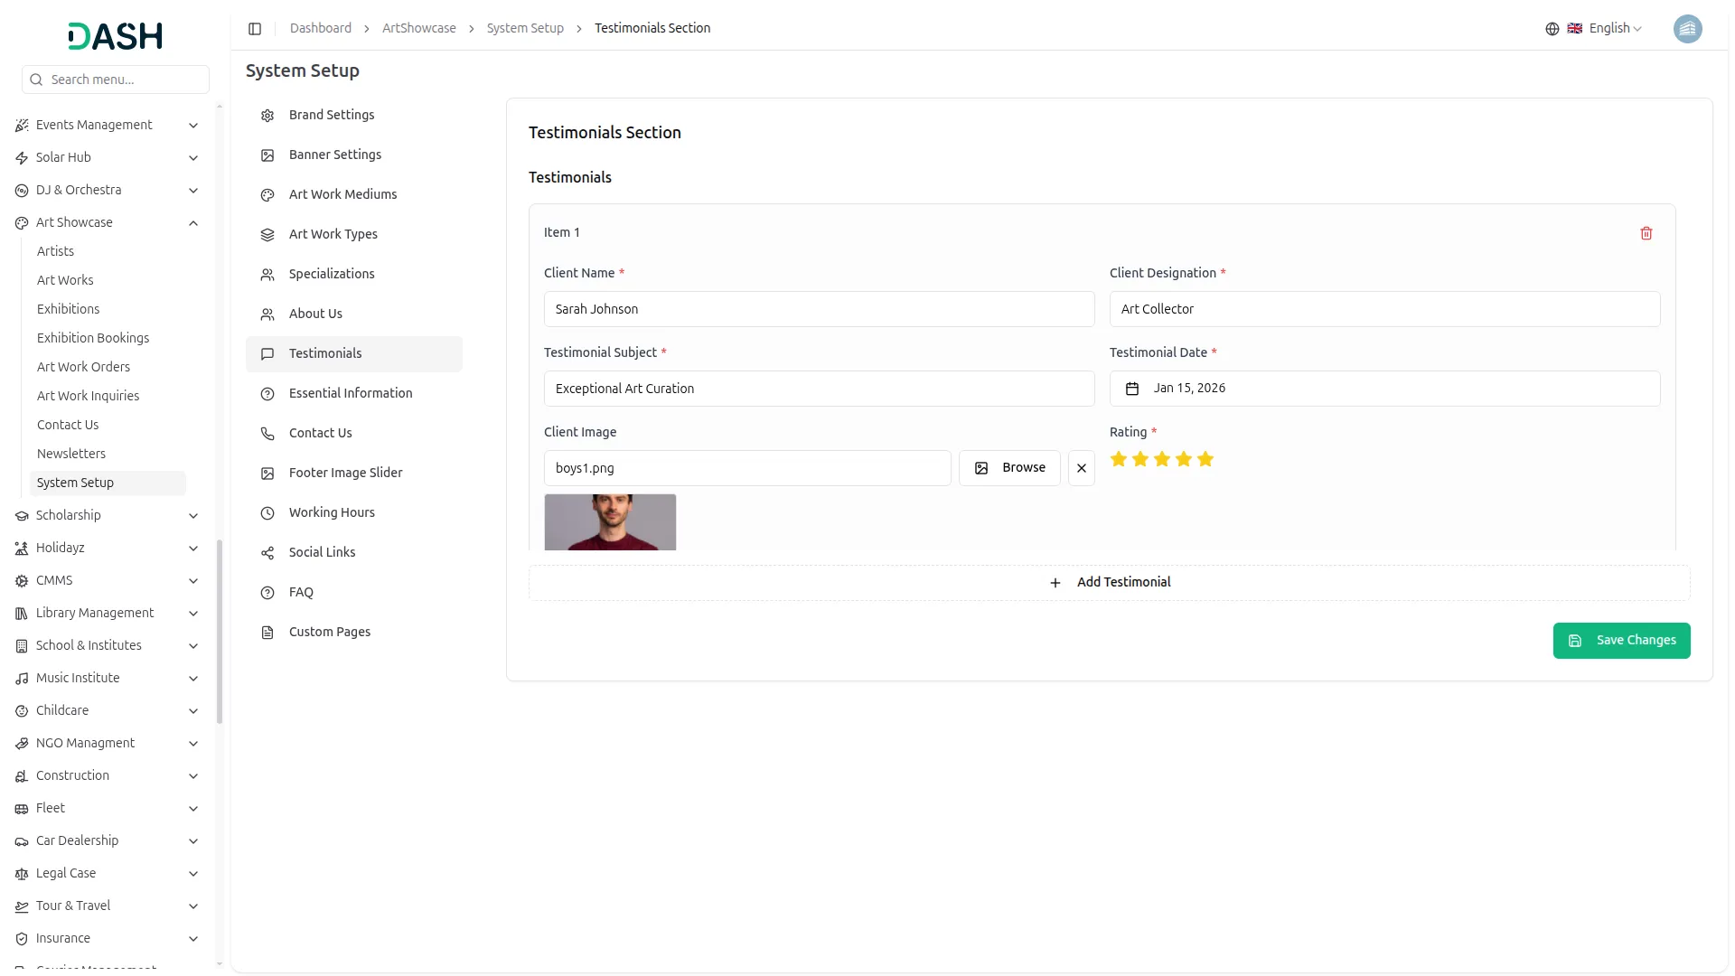Set rating to the first star
The image size is (1735, 976).
[x=1118, y=459]
